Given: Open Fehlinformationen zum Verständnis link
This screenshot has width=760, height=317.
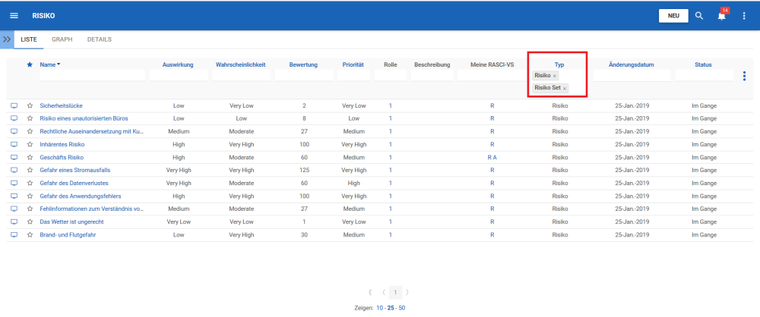Looking at the screenshot, I should point(92,209).
